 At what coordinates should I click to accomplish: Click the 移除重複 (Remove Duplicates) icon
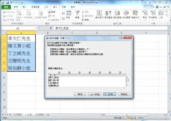click(108, 14)
